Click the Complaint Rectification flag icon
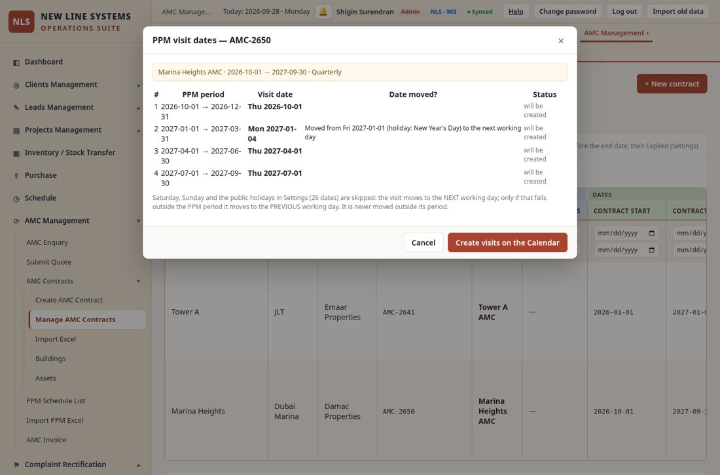The width and height of the screenshot is (720, 475). (16, 465)
